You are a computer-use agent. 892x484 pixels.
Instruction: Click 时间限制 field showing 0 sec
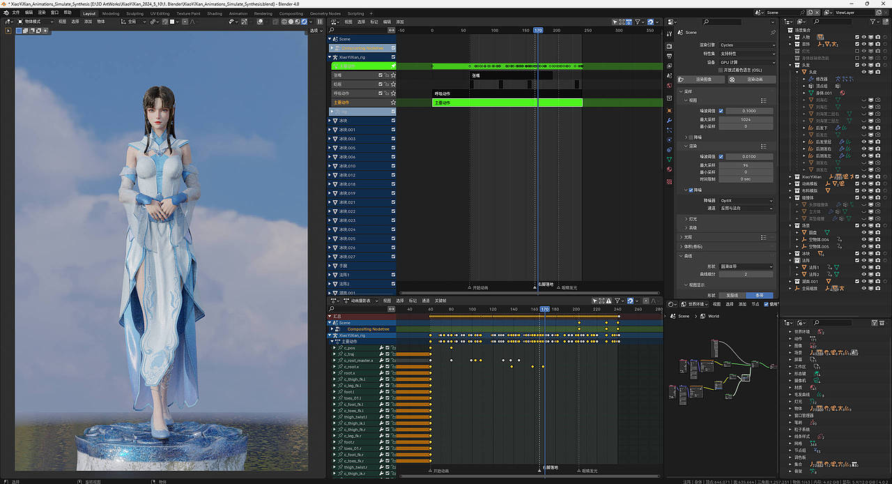(x=746, y=179)
